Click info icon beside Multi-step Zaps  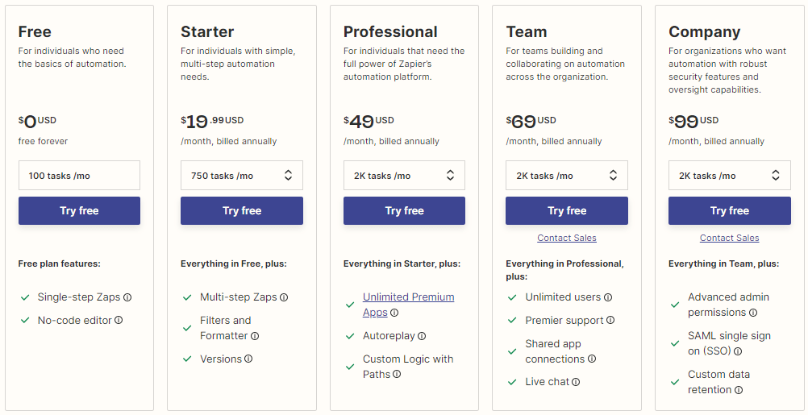[283, 297]
